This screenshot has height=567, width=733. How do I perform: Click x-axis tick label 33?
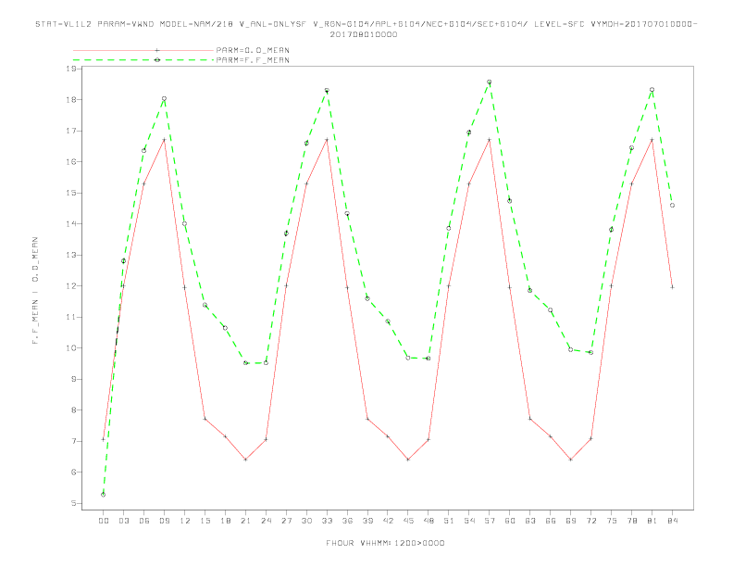[327, 521]
